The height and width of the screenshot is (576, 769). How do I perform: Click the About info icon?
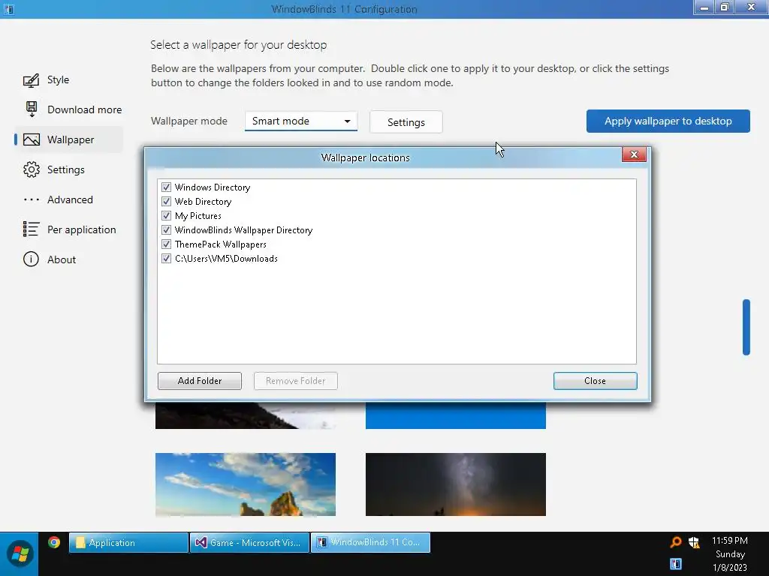tap(31, 259)
